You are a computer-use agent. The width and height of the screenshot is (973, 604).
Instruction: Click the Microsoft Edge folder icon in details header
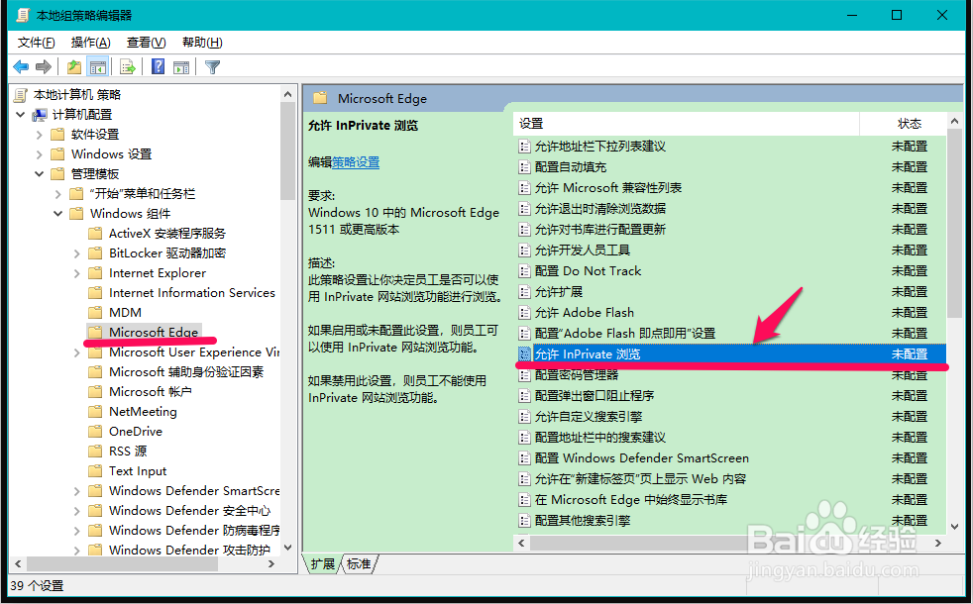(x=320, y=98)
